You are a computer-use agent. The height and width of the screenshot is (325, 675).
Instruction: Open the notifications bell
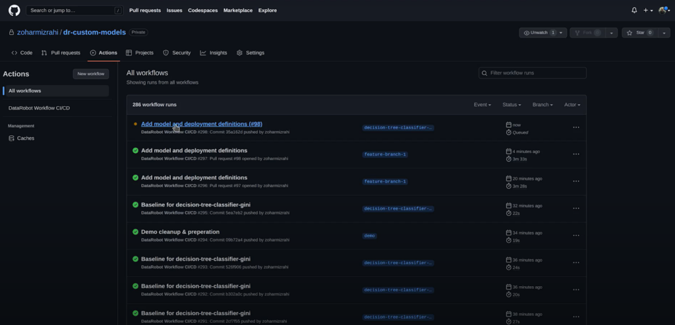pyautogui.click(x=634, y=11)
